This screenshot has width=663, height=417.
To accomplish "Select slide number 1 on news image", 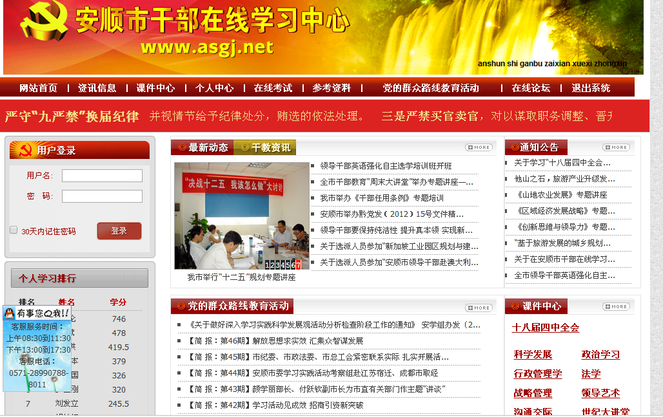I will point(268,264).
